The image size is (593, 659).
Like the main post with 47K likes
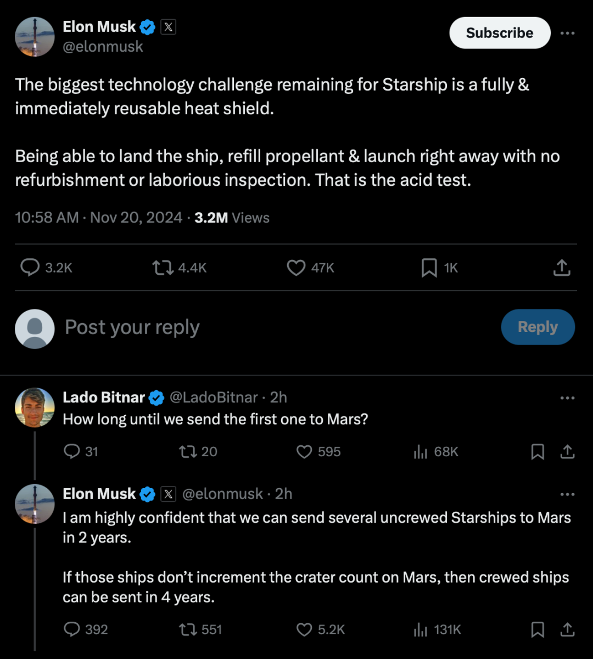[x=296, y=268]
